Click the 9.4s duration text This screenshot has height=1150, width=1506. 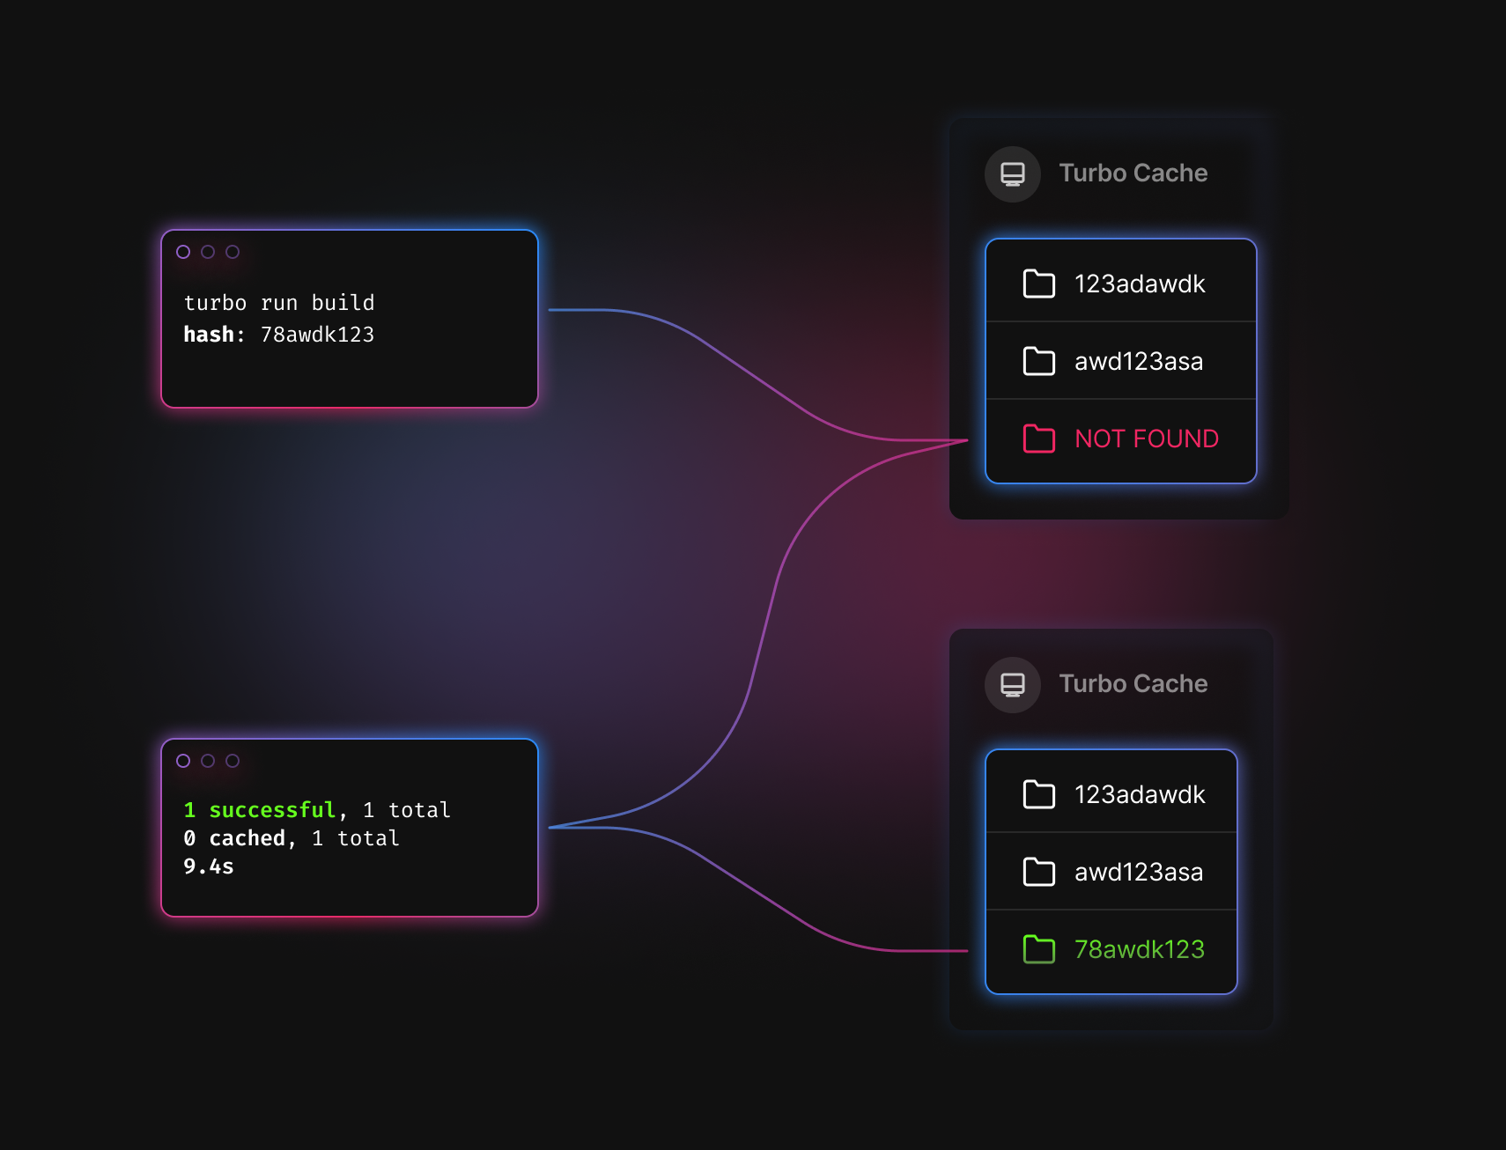[209, 866]
